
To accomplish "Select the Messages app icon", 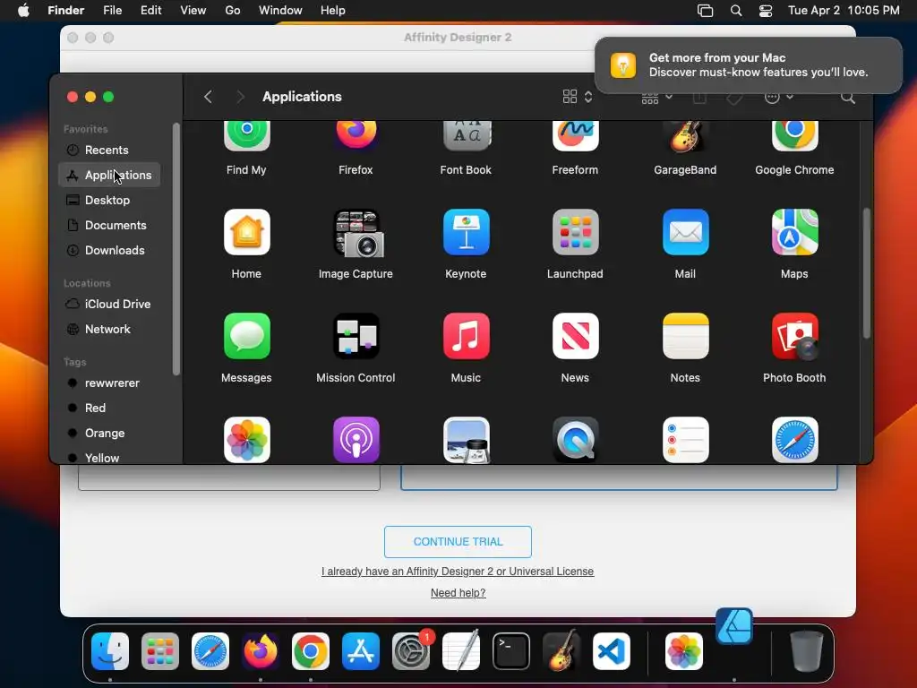I will (x=247, y=336).
